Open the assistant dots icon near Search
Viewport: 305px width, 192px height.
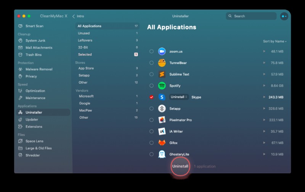[284, 16]
